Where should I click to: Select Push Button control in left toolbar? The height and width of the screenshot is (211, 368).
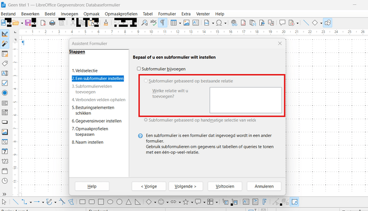5,122
